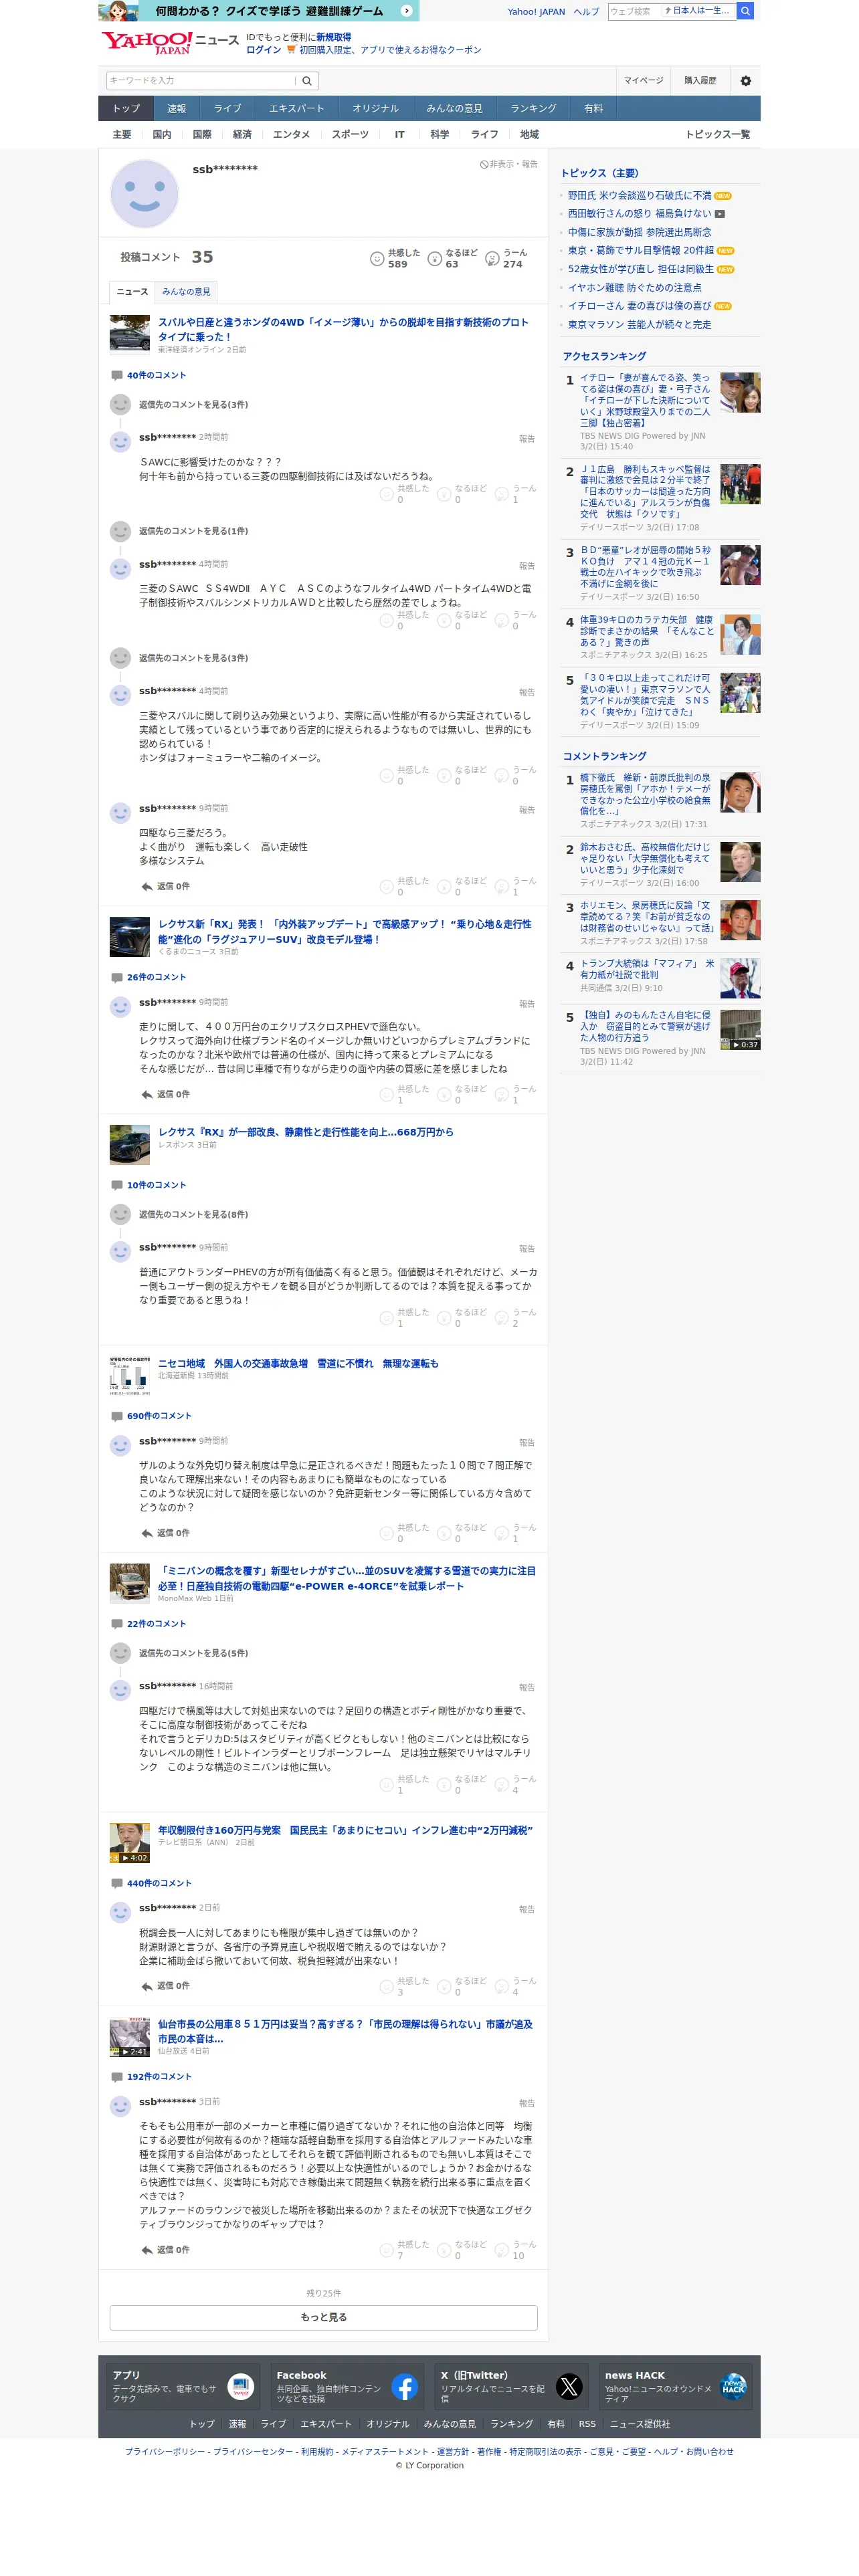This screenshot has height=2576, width=859.
Task: Click 共感した on the 公用車 comment
Action: tap(404, 2250)
